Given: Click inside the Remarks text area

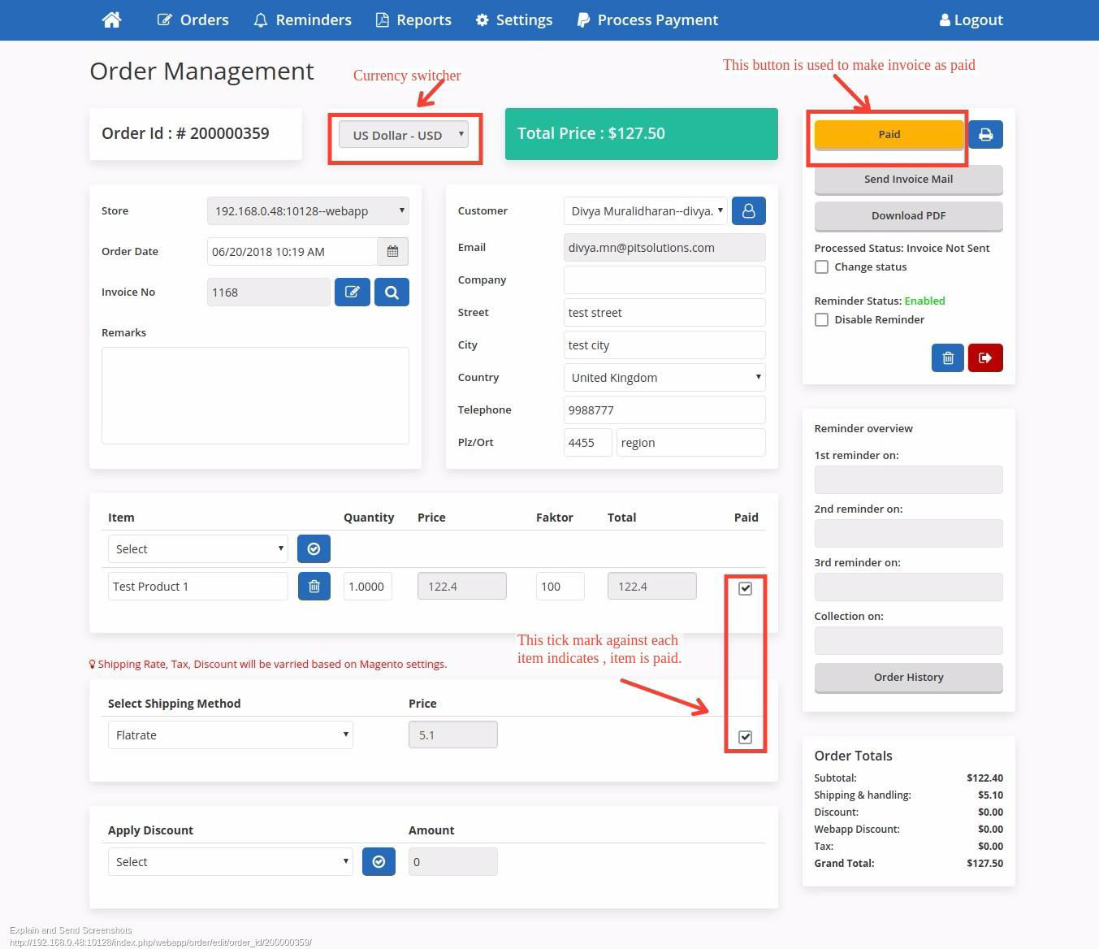Looking at the screenshot, I should pyautogui.click(x=255, y=396).
